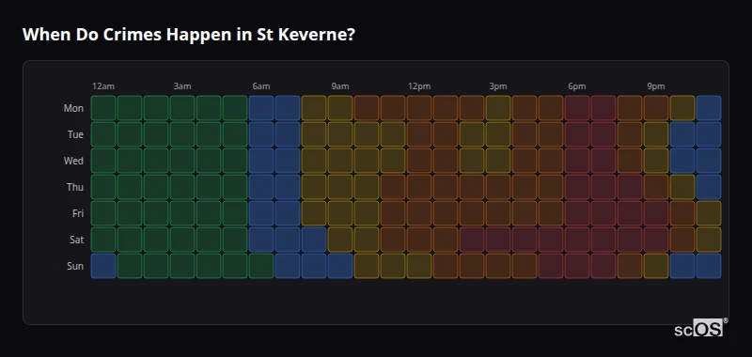
Task: Select the blue Sunday 12am heatmap cell
Action: click(x=103, y=266)
